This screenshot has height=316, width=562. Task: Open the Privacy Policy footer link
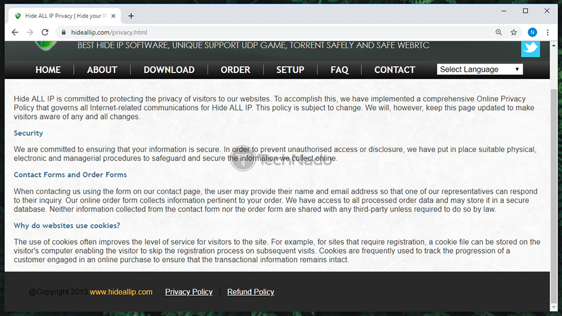coord(189,292)
